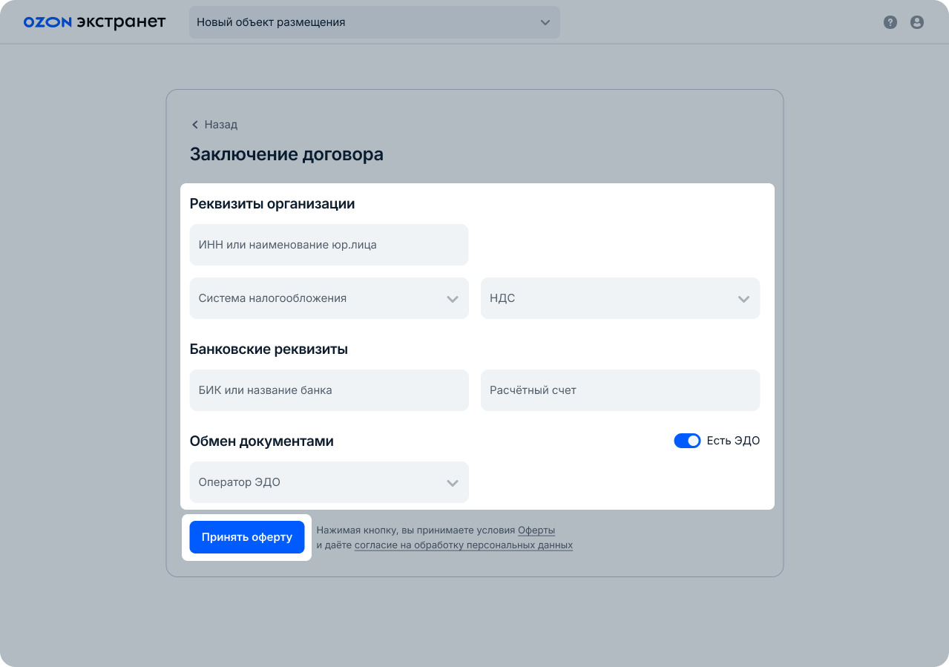Click the chevron arrow in Оператор ЭДО

[x=453, y=483]
